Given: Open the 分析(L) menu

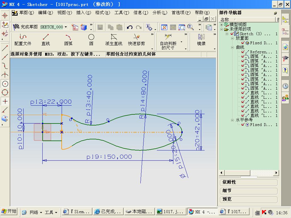Looking at the screenshot, I should click(x=160, y=12).
